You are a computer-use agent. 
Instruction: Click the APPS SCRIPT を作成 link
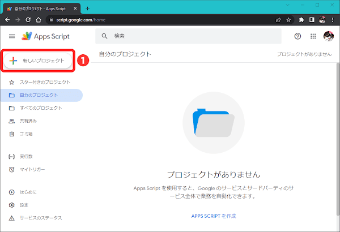tap(214, 216)
